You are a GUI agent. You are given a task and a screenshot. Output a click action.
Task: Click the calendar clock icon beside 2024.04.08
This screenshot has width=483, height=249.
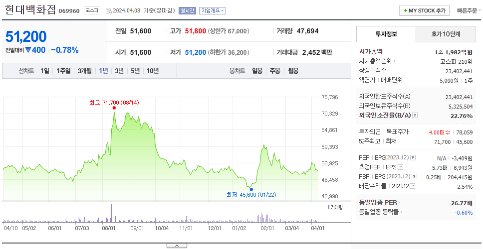point(108,11)
